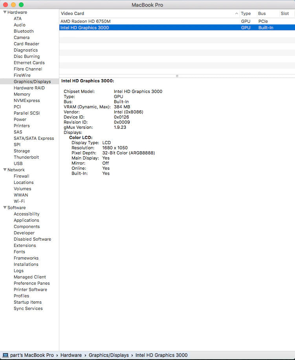Viewport: 295px width, 360px height.
Task: Select Wi-Fi under Network
Action: [19, 201]
